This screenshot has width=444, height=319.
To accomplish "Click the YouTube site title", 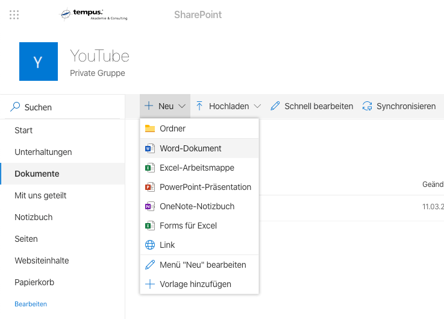I will [99, 55].
